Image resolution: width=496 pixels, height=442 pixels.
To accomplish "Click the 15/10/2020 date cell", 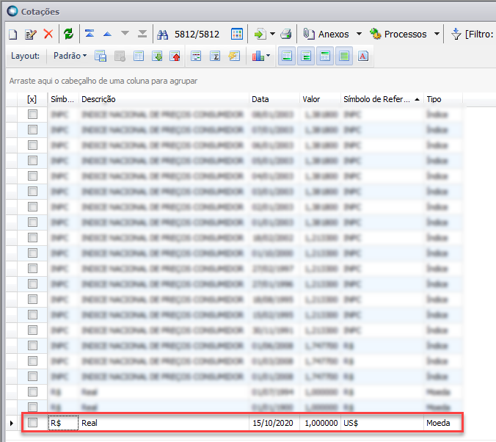I will [274, 423].
